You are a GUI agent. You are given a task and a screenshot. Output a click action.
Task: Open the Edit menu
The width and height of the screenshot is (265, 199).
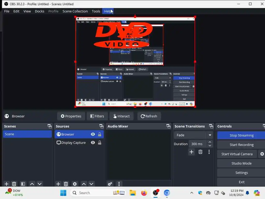point(16,11)
